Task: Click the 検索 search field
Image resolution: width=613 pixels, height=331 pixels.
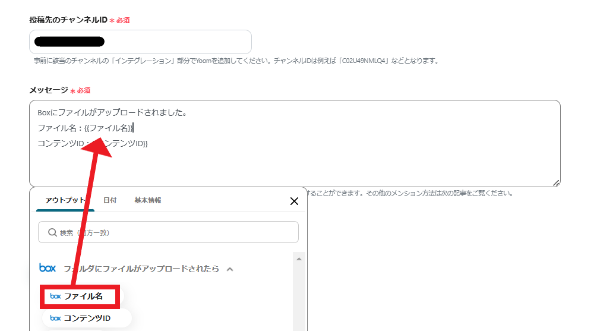Action: coord(168,232)
